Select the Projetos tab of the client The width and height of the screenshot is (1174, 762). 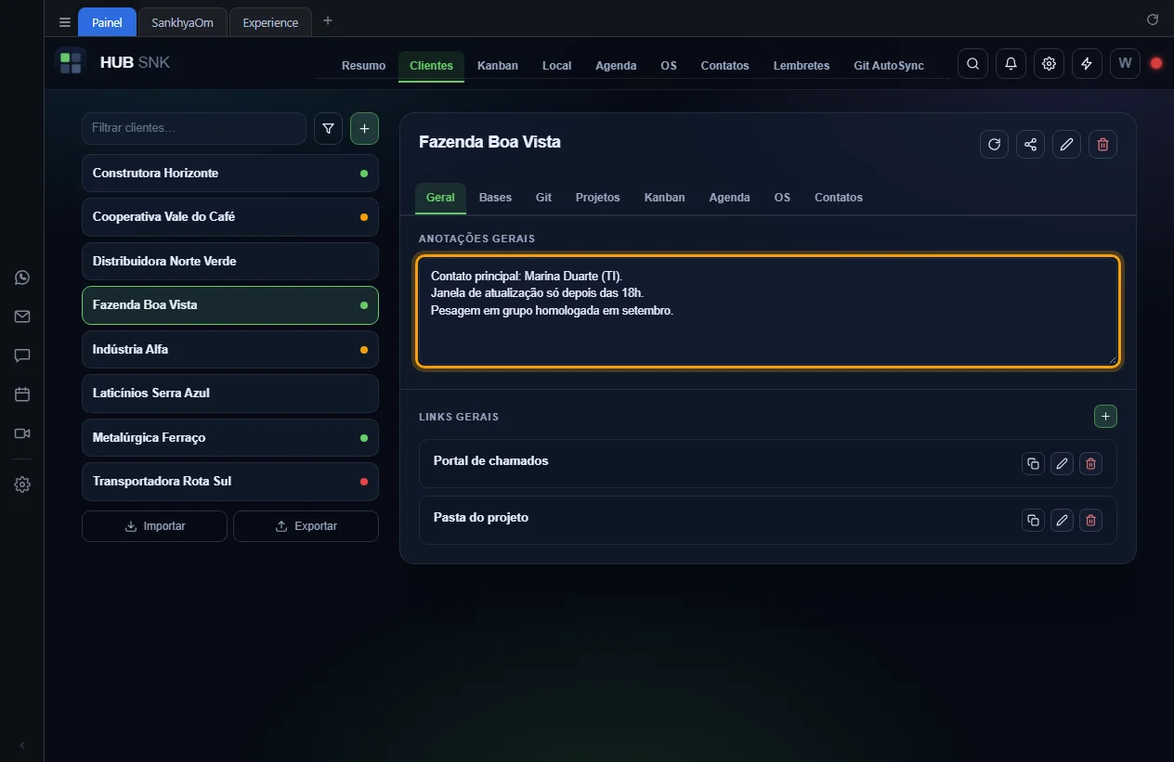[597, 198]
